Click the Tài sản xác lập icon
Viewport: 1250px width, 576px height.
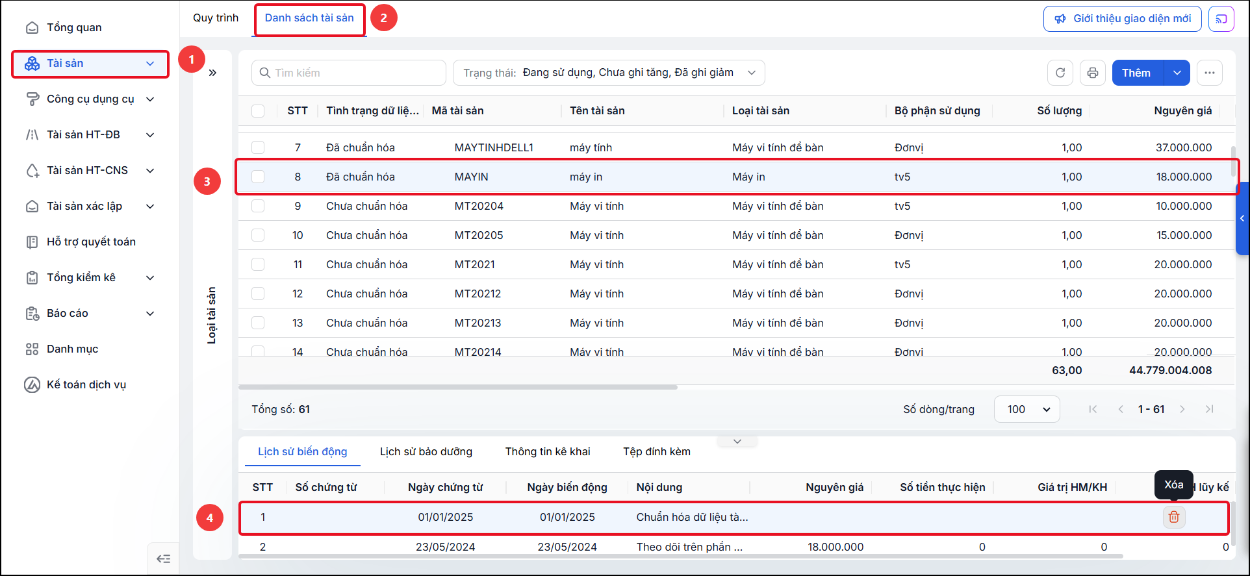pyautogui.click(x=32, y=207)
